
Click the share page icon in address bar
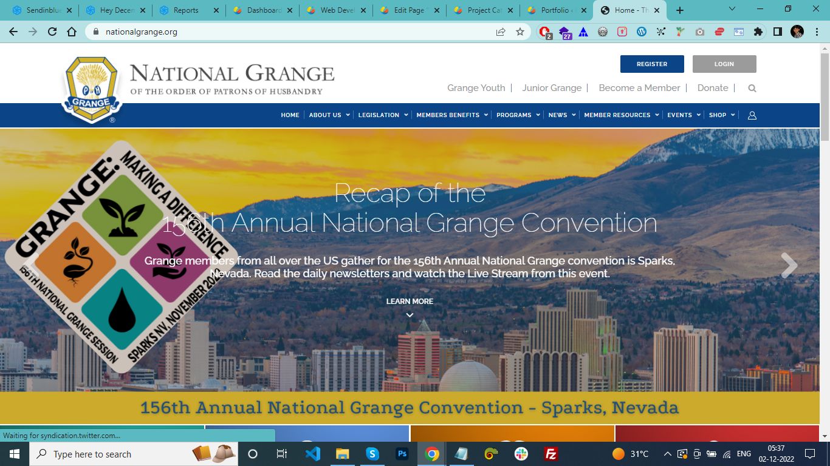501,32
